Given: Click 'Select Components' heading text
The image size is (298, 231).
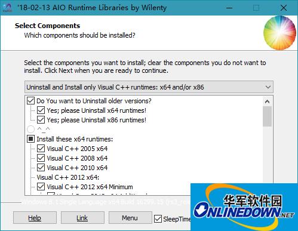Looking at the screenshot, I should pyautogui.click(x=47, y=26).
